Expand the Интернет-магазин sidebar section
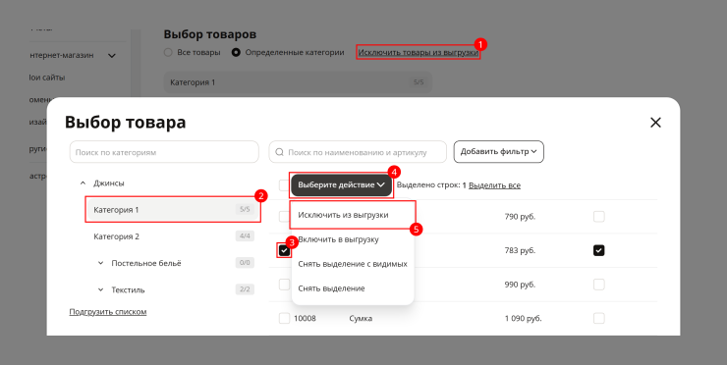 pos(111,56)
